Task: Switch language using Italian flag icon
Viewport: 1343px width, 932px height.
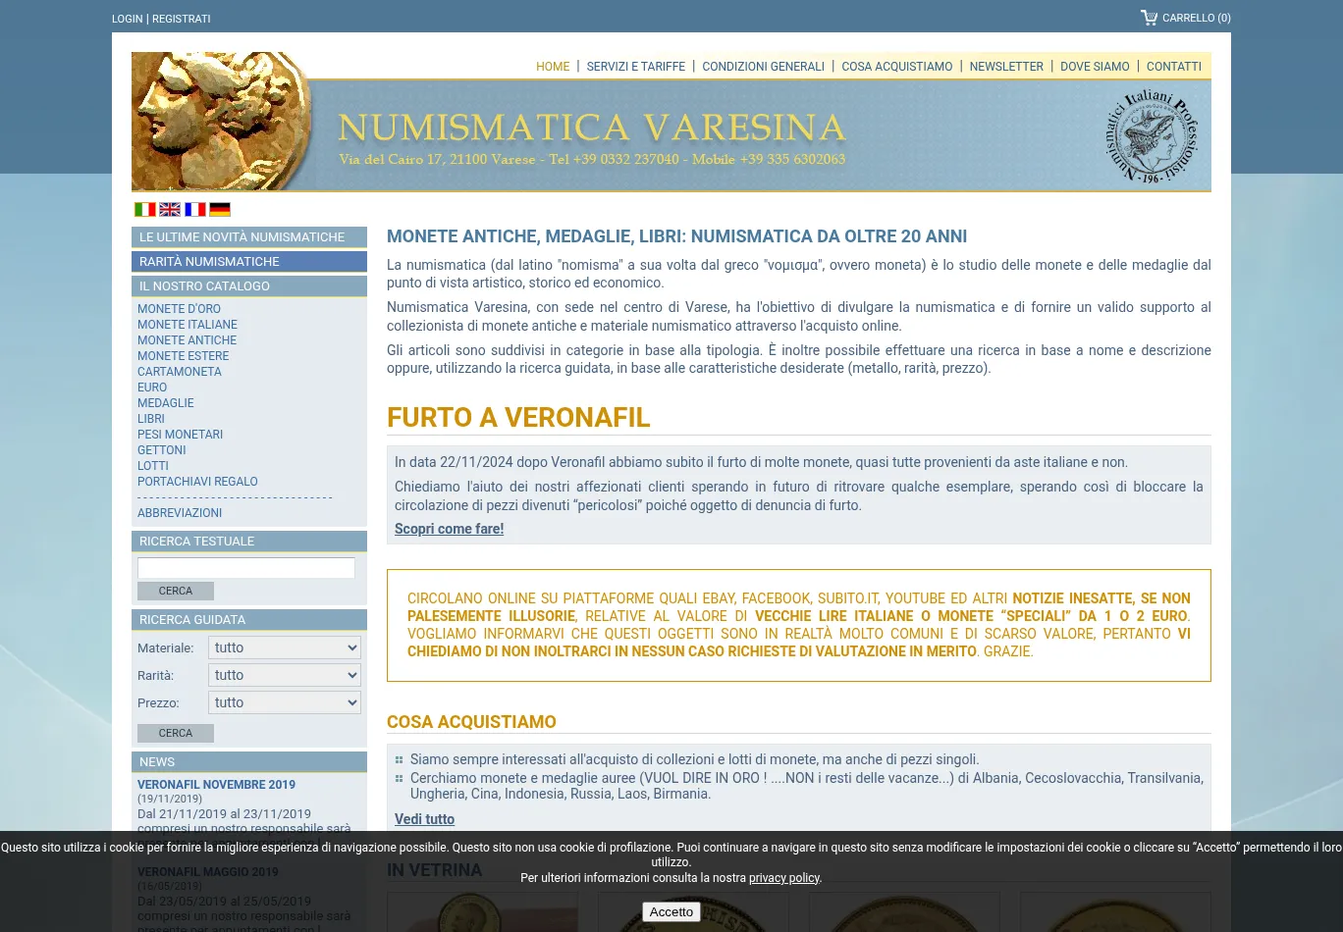Action: coord(145,209)
